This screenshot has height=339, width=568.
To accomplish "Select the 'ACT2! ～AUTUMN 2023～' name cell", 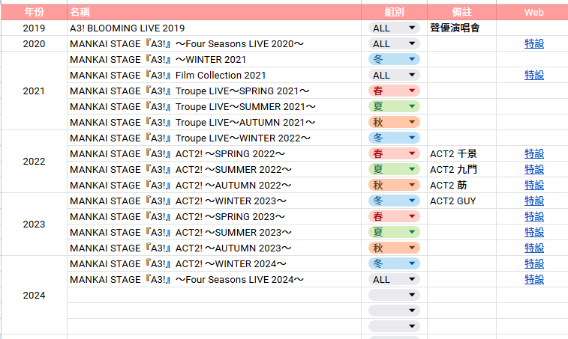I will (x=214, y=248).
